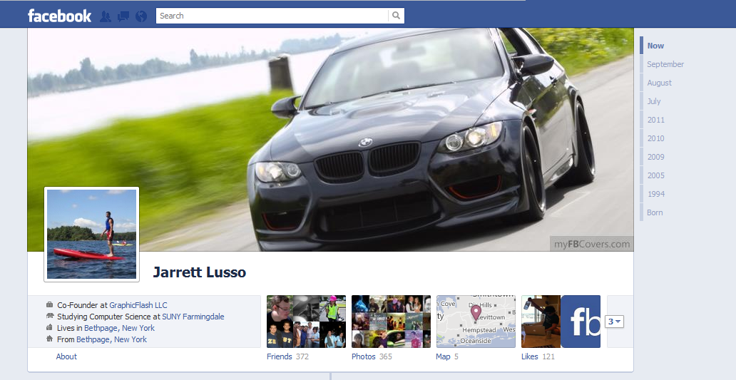This screenshot has width=736, height=380.
Task: Jump to 2009 on the timeline
Action: (x=655, y=157)
